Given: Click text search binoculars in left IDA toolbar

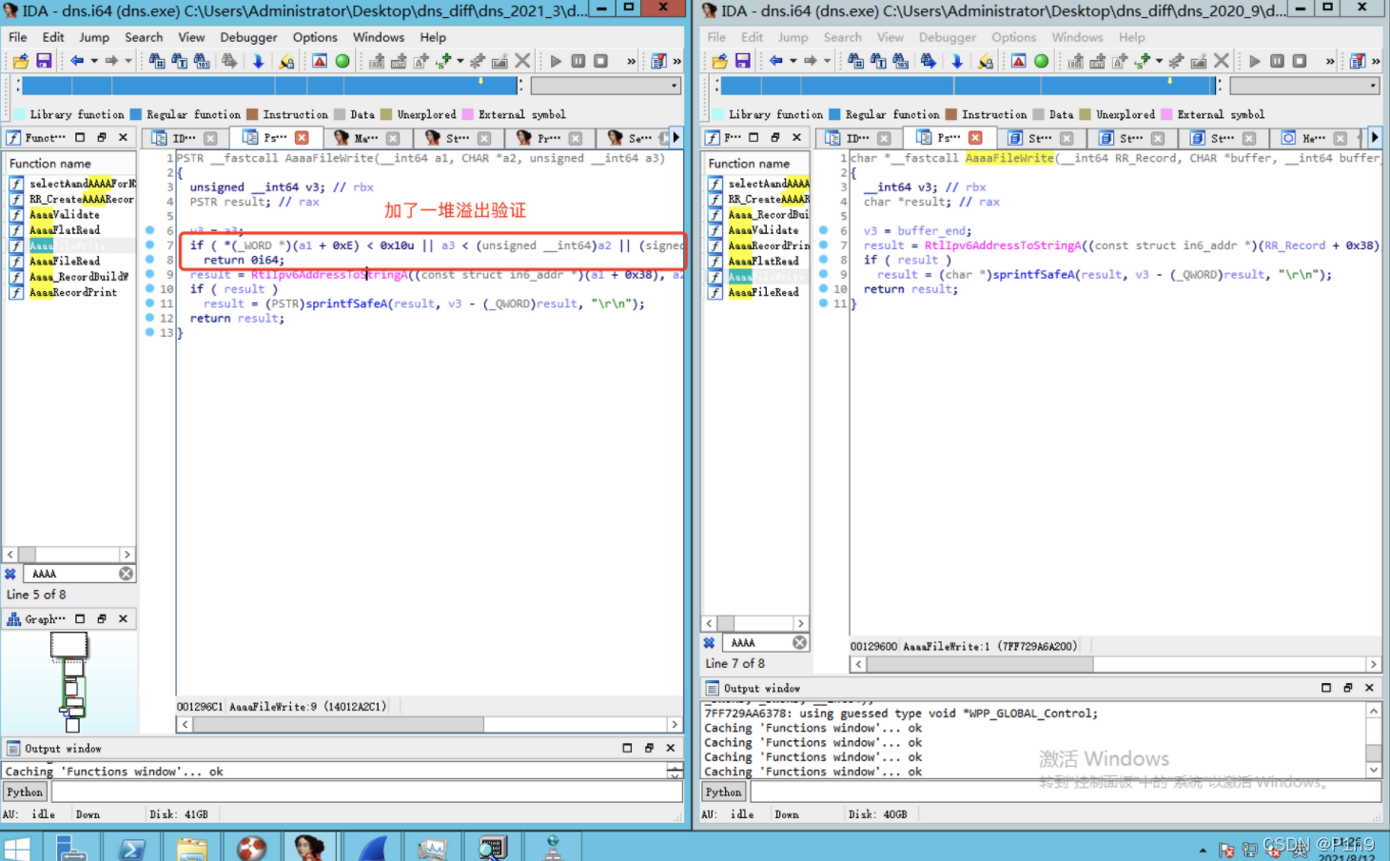Looking at the screenshot, I should coord(180,61).
